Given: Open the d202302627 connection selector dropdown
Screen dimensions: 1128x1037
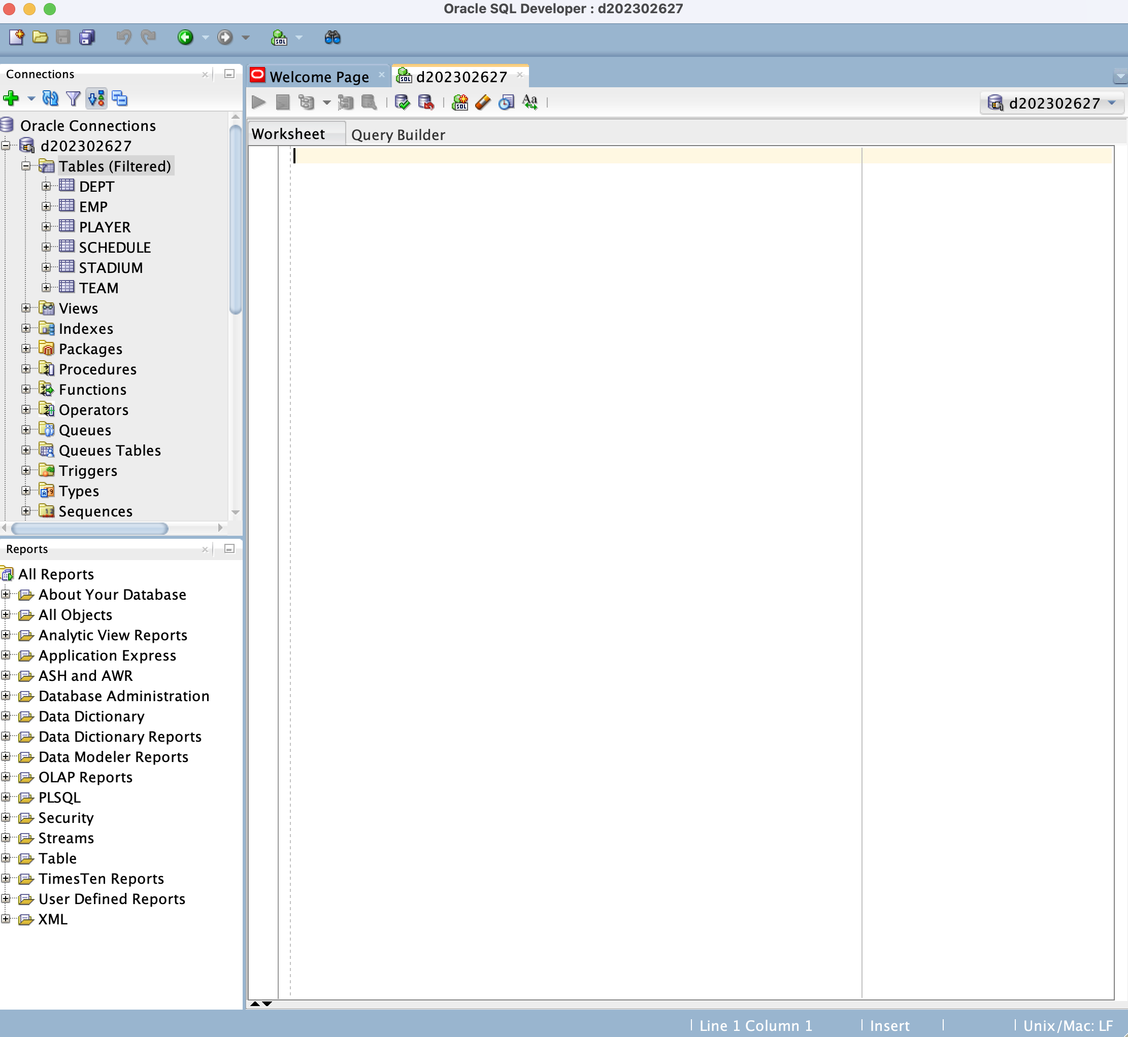Looking at the screenshot, I should coord(1052,103).
